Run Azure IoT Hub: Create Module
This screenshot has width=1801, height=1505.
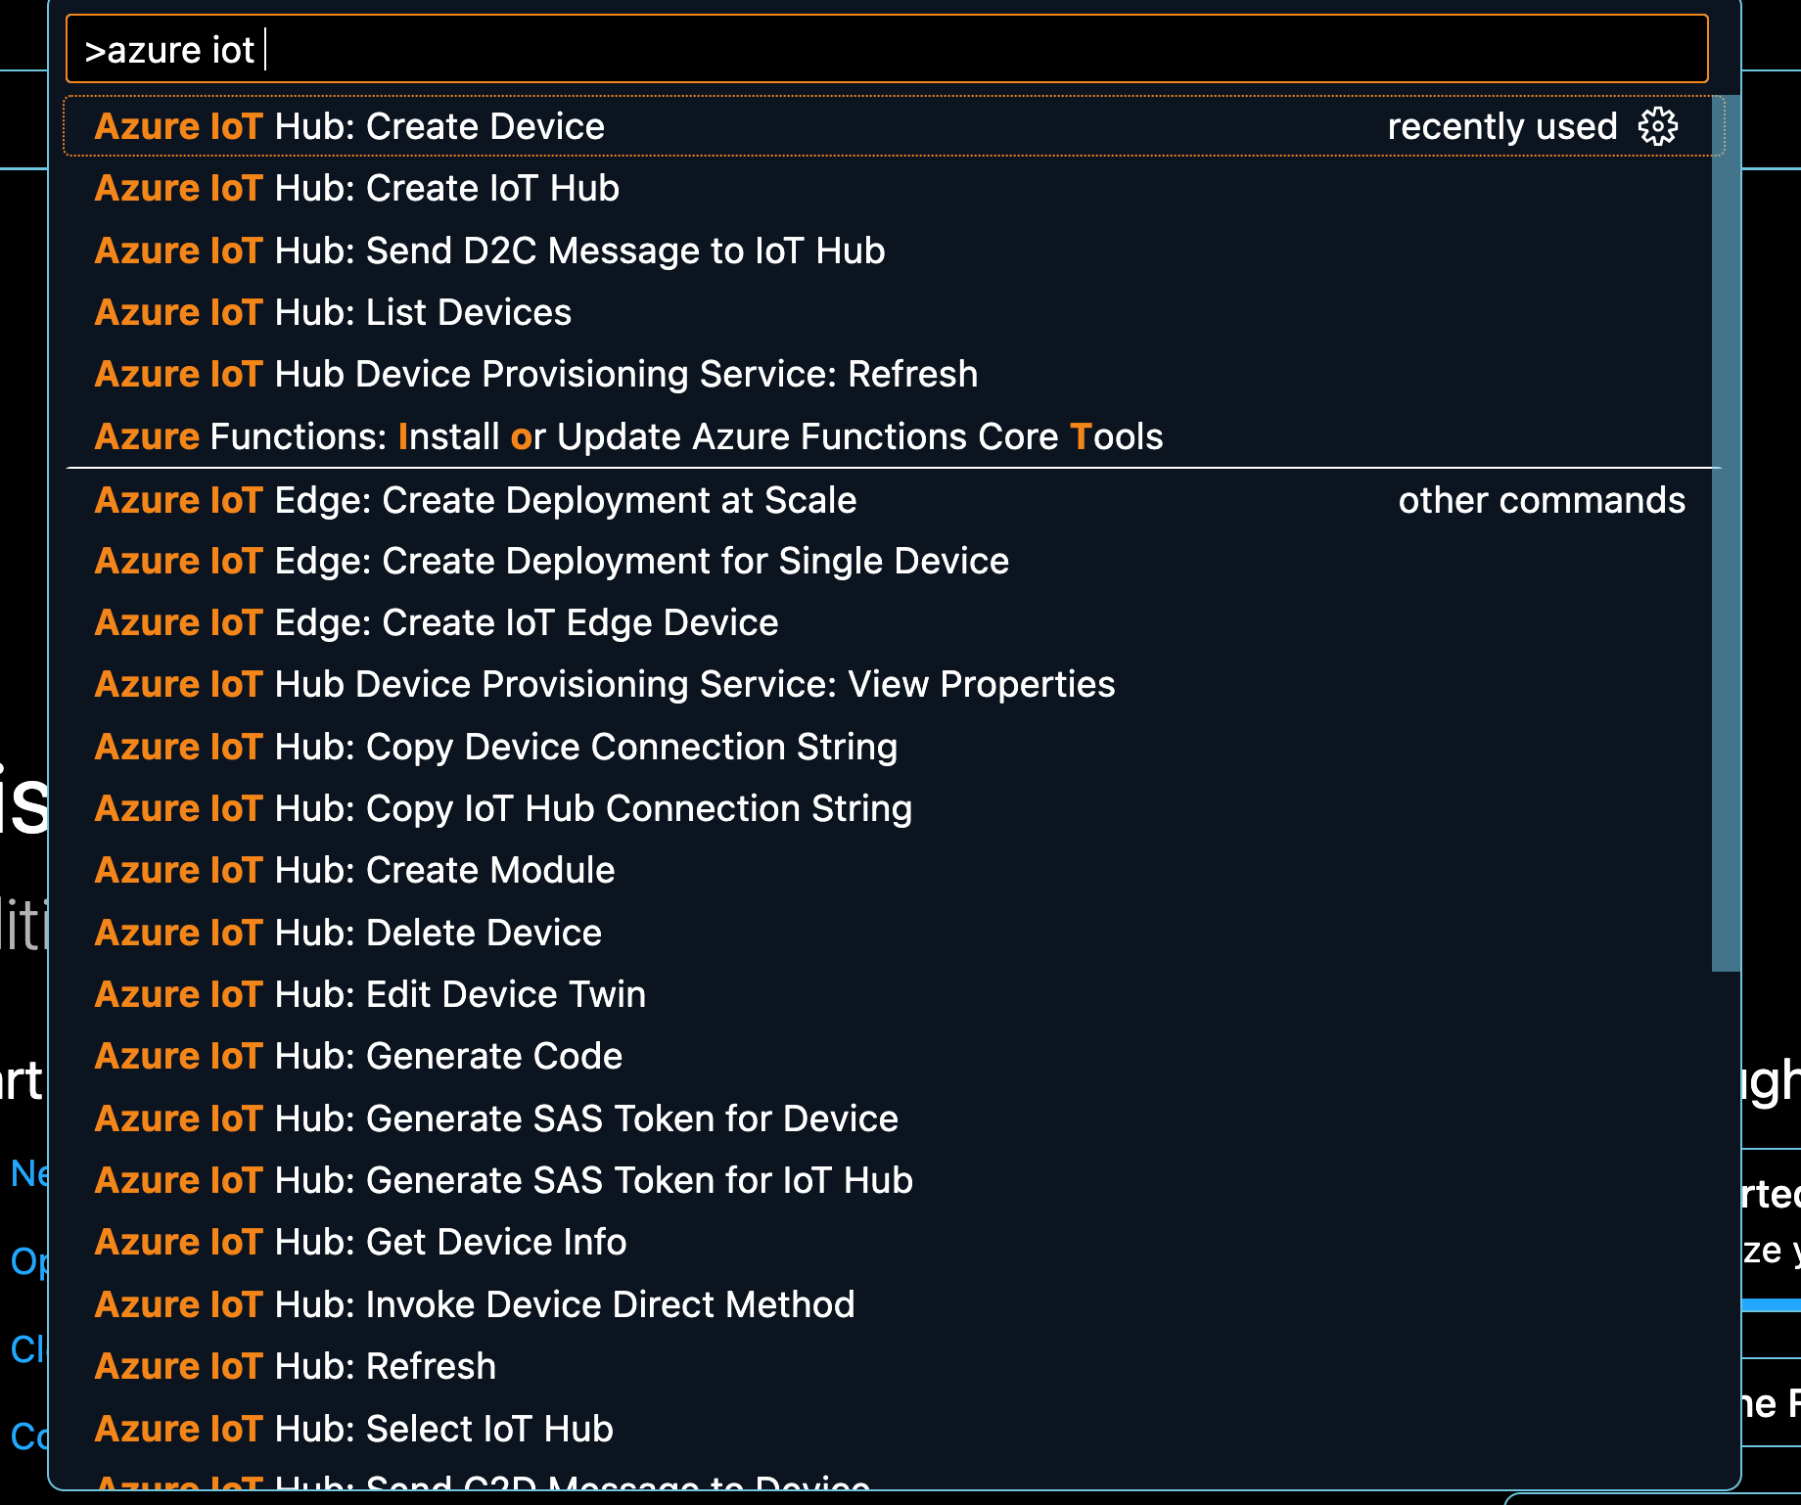(354, 871)
